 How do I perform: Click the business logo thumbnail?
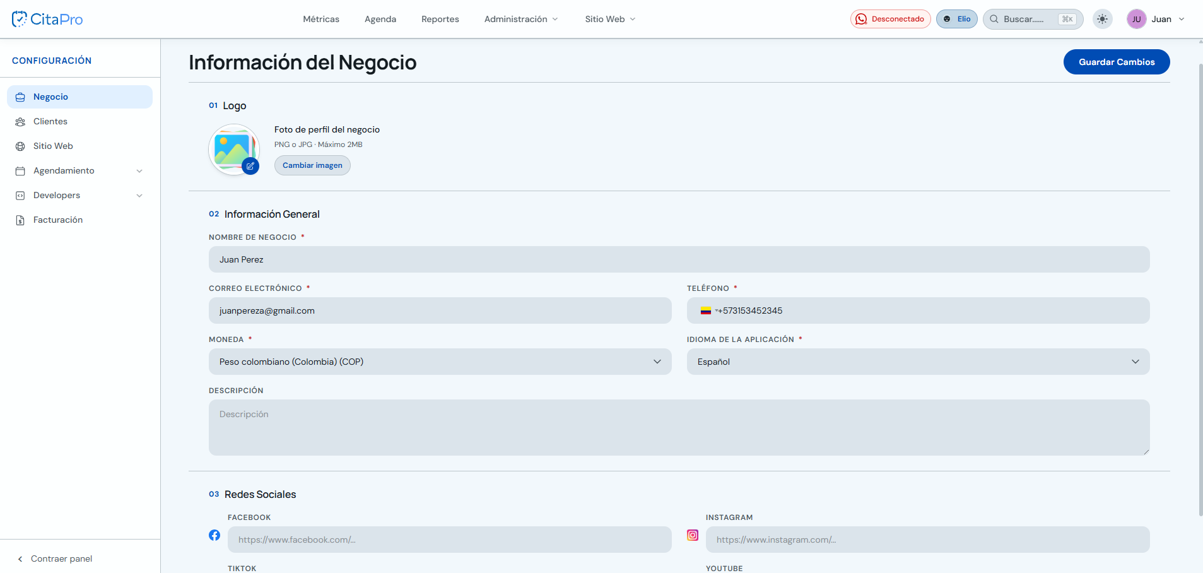click(x=233, y=149)
